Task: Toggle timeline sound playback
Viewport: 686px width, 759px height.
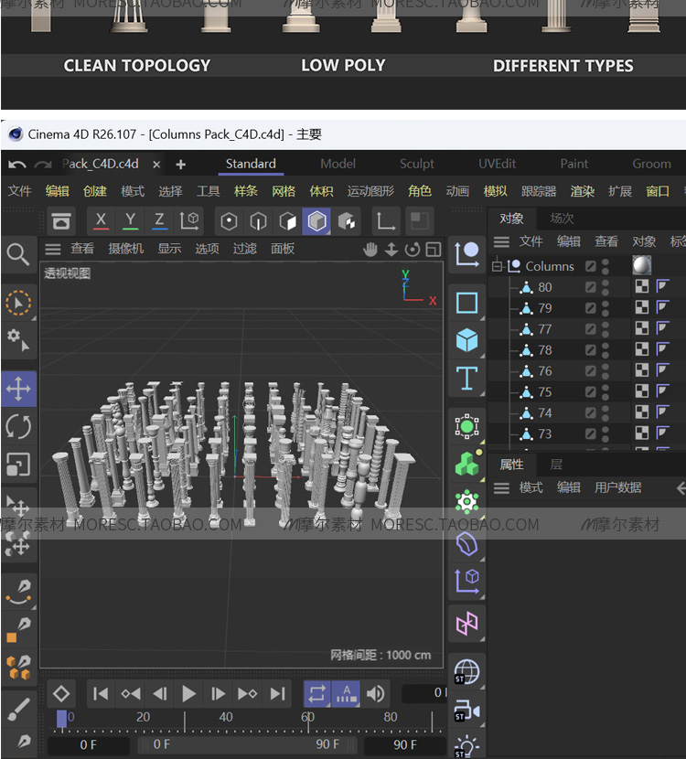Action: (375, 694)
